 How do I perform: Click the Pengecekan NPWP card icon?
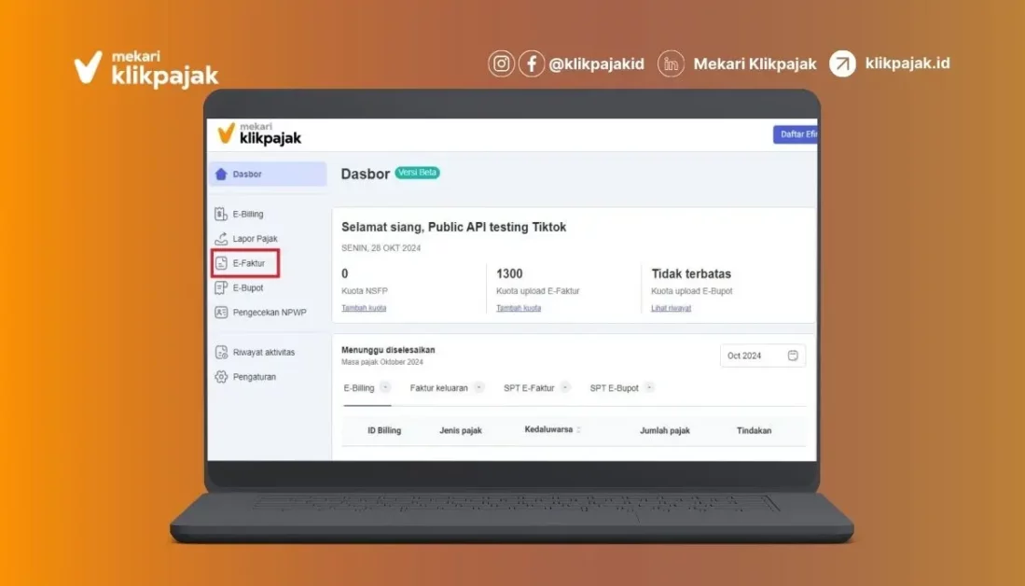221,312
